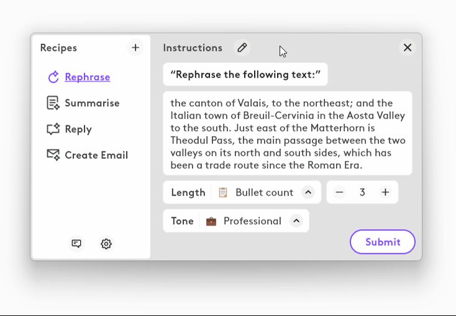Decrease bullet count with minus button
The width and height of the screenshot is (456, 316).
point(339,192)
